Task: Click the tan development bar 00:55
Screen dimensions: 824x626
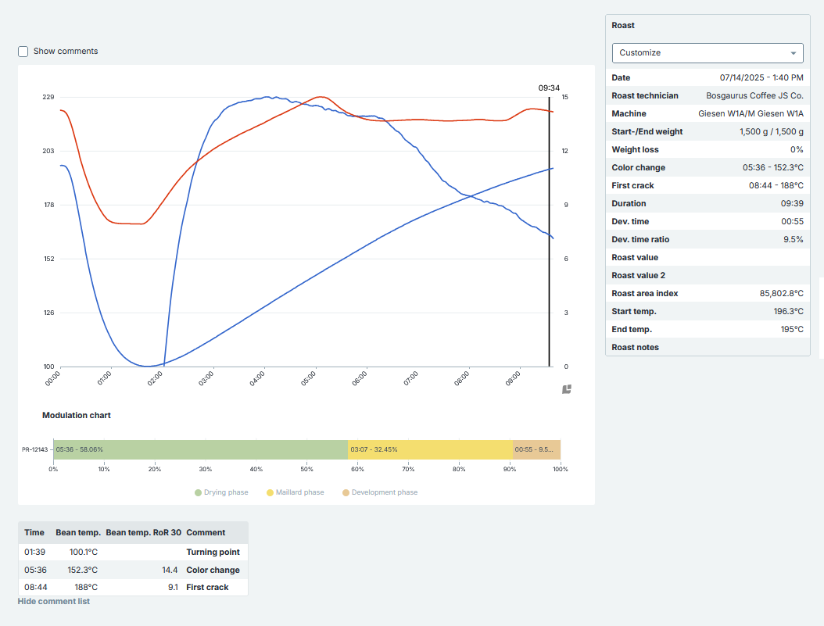Action: point(536,449)
